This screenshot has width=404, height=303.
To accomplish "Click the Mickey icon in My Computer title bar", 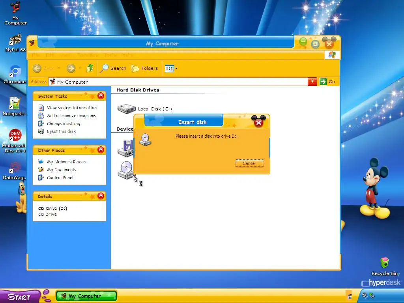I will click(x=32, y=43).
